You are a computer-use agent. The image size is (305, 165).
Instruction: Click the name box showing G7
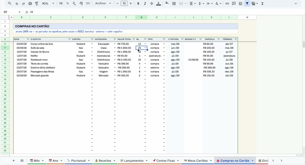[x=12, y=12]
